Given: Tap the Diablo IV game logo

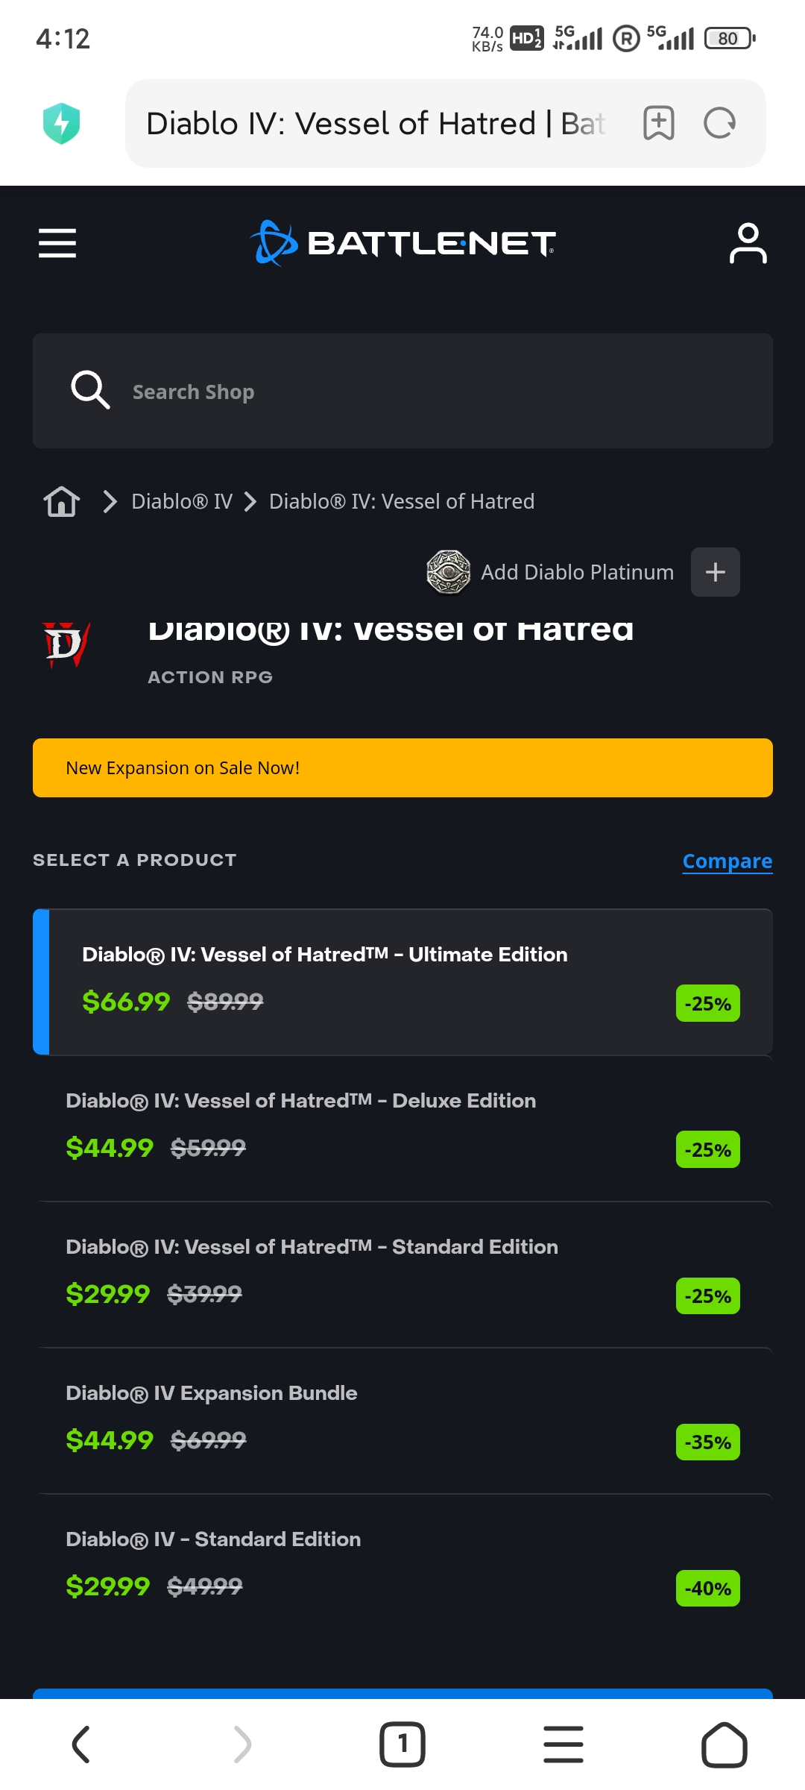Looking at the screenshot, I should (66, 644).
